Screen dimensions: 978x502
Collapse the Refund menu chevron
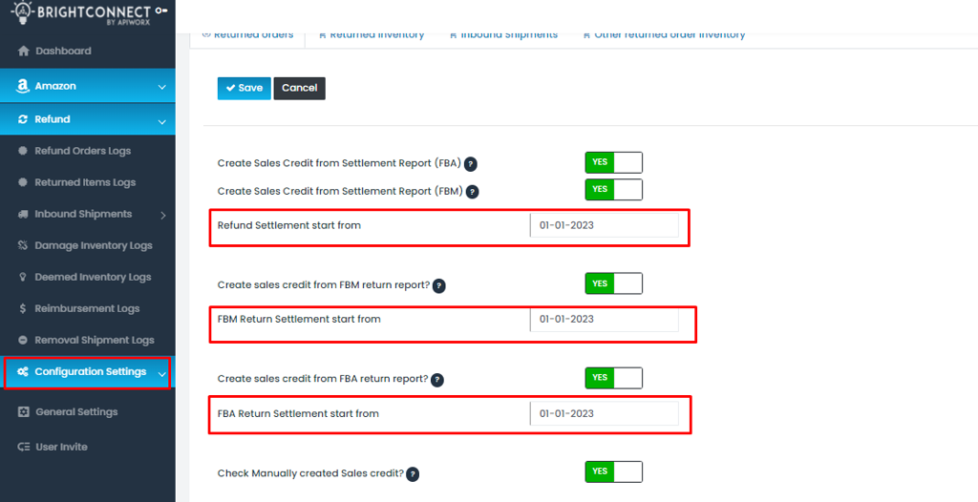[162, 121]
